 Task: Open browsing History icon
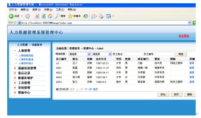[x=86, y=16]
